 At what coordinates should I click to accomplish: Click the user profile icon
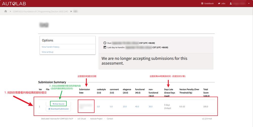pos(231,3)
